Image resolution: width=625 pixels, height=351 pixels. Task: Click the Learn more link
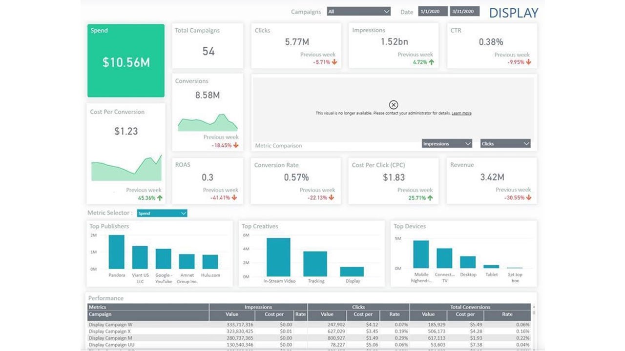pyautogui.click(x=461, y=113)
